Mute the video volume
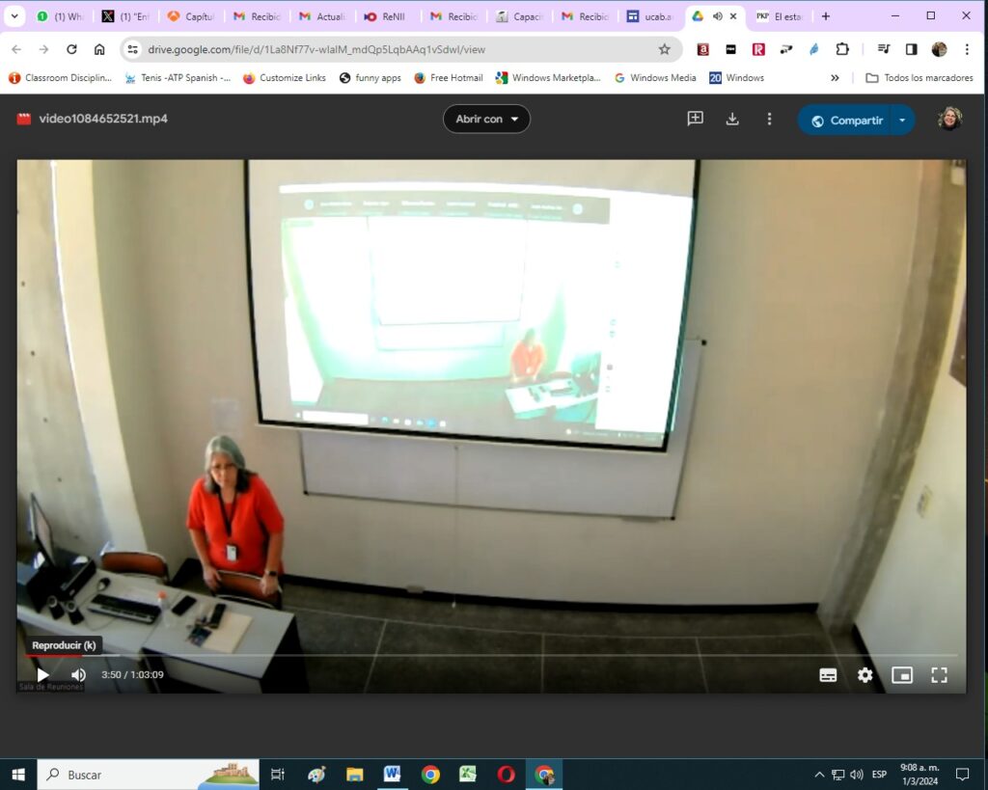Screen dimensions: 988x790 [78, 674]
